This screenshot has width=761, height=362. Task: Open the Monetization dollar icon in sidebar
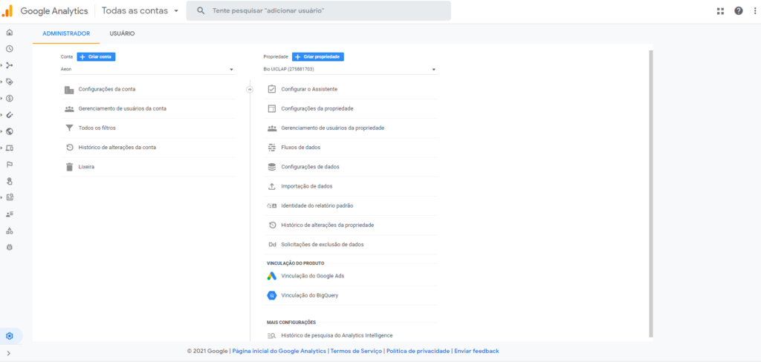pos(9,99)
